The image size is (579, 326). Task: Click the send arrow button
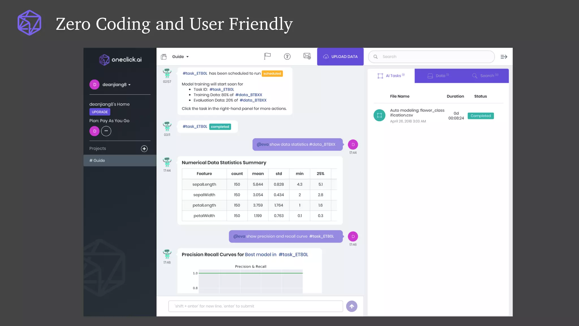(351, 306)
